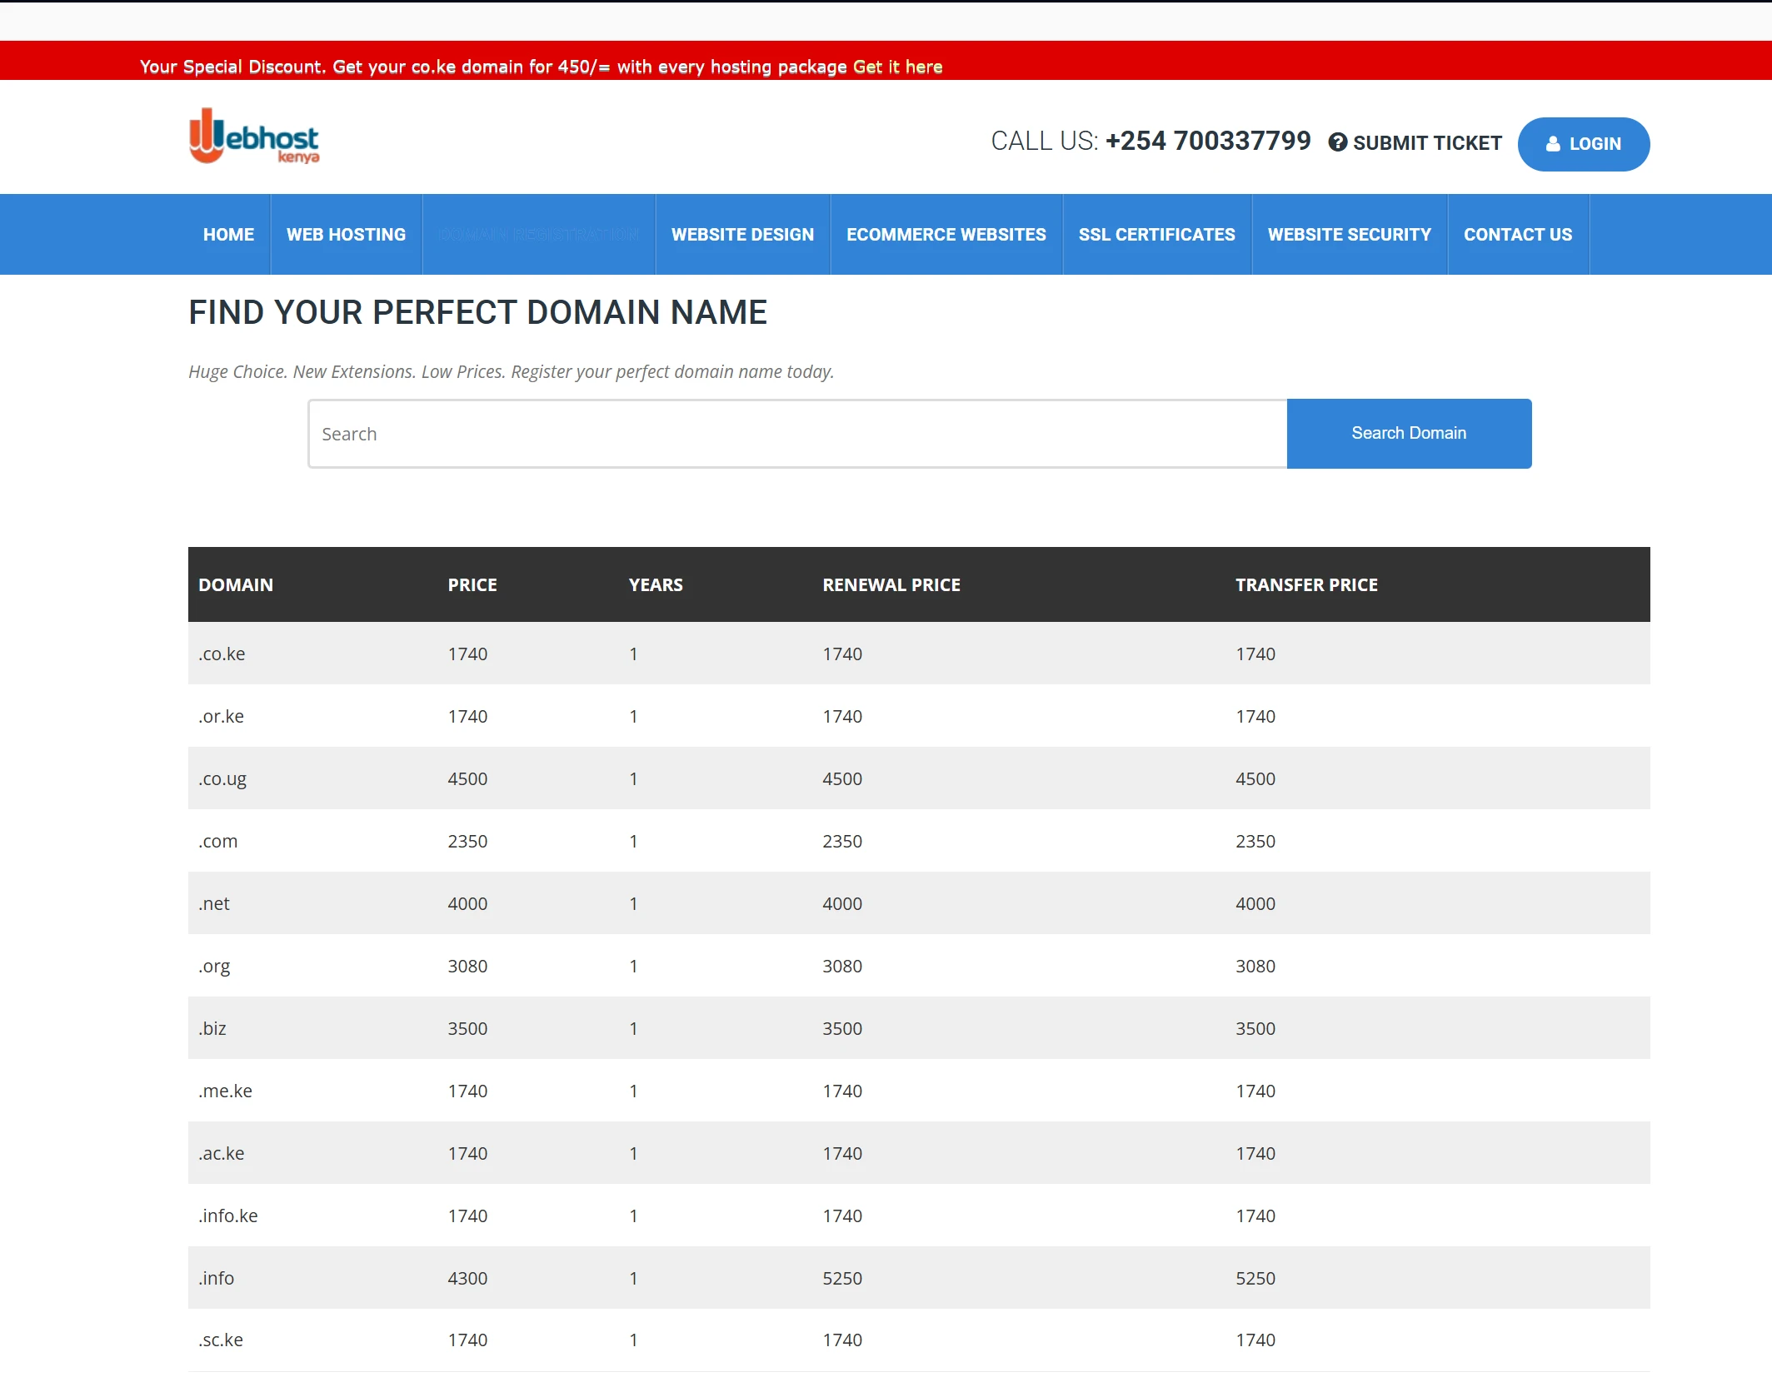1772x1387 pixels.
Task: Select the .or.ke domain cell
Action: pos(222,716)
